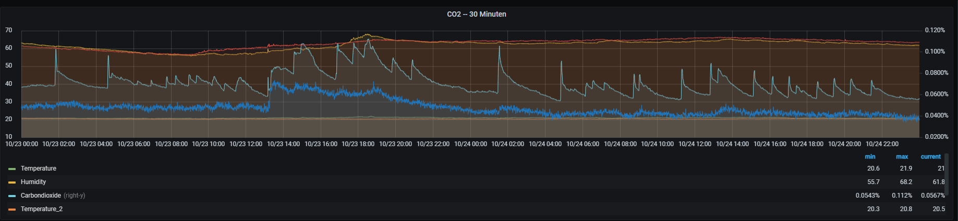Toggle Temperature_2 series in the legend

pyautogui.click(x=42, y=209)
